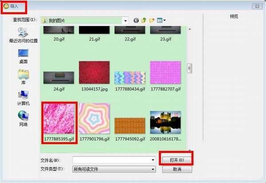Image resolution: width=266 pixels, height=183 pixels.
Task: Go up one folder level
Action: coord(144,20)
